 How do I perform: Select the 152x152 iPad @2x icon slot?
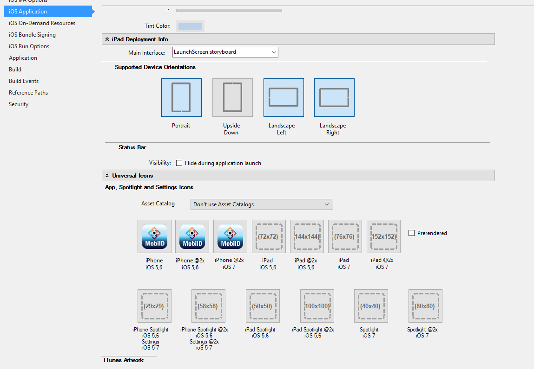(x=383, y=236)
